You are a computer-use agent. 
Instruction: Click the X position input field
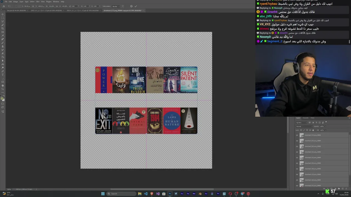(x=27, y=6)
